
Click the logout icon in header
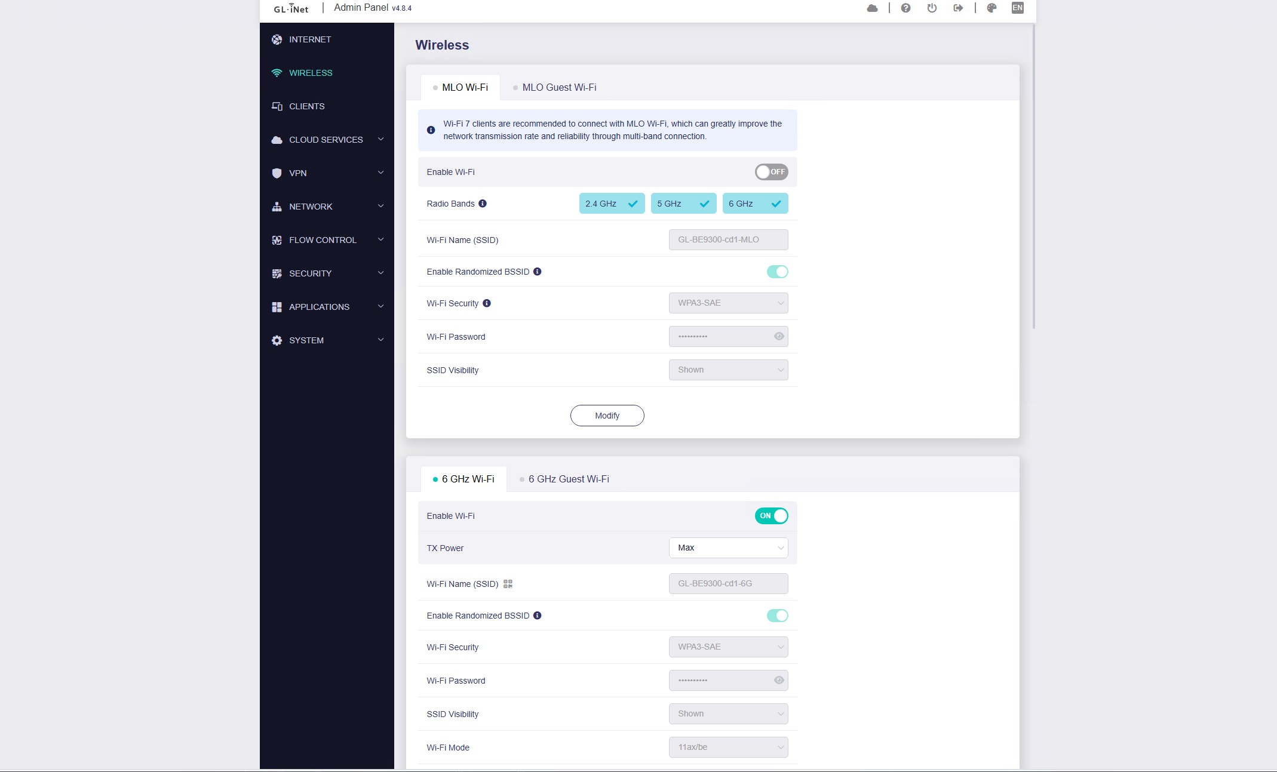pyautogui.click(x=958, y=8)
